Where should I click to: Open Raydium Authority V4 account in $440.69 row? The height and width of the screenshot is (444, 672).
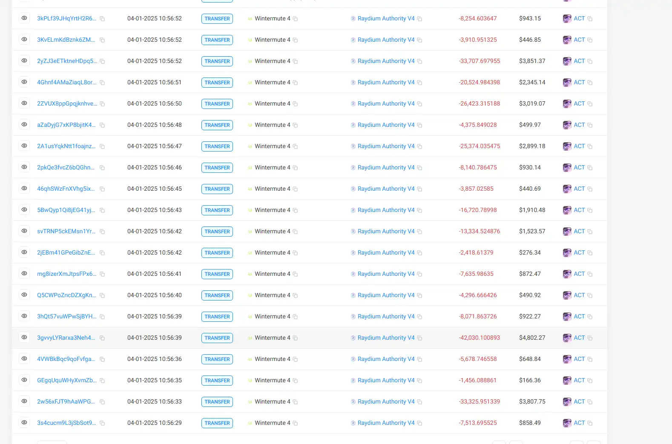tap(386, 189)
